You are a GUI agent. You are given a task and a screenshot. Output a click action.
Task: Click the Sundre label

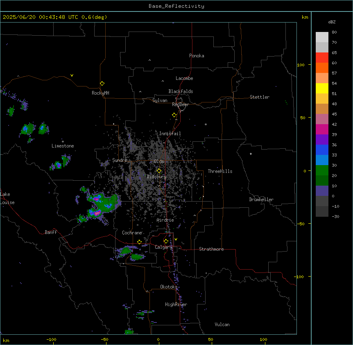point(120,160)
